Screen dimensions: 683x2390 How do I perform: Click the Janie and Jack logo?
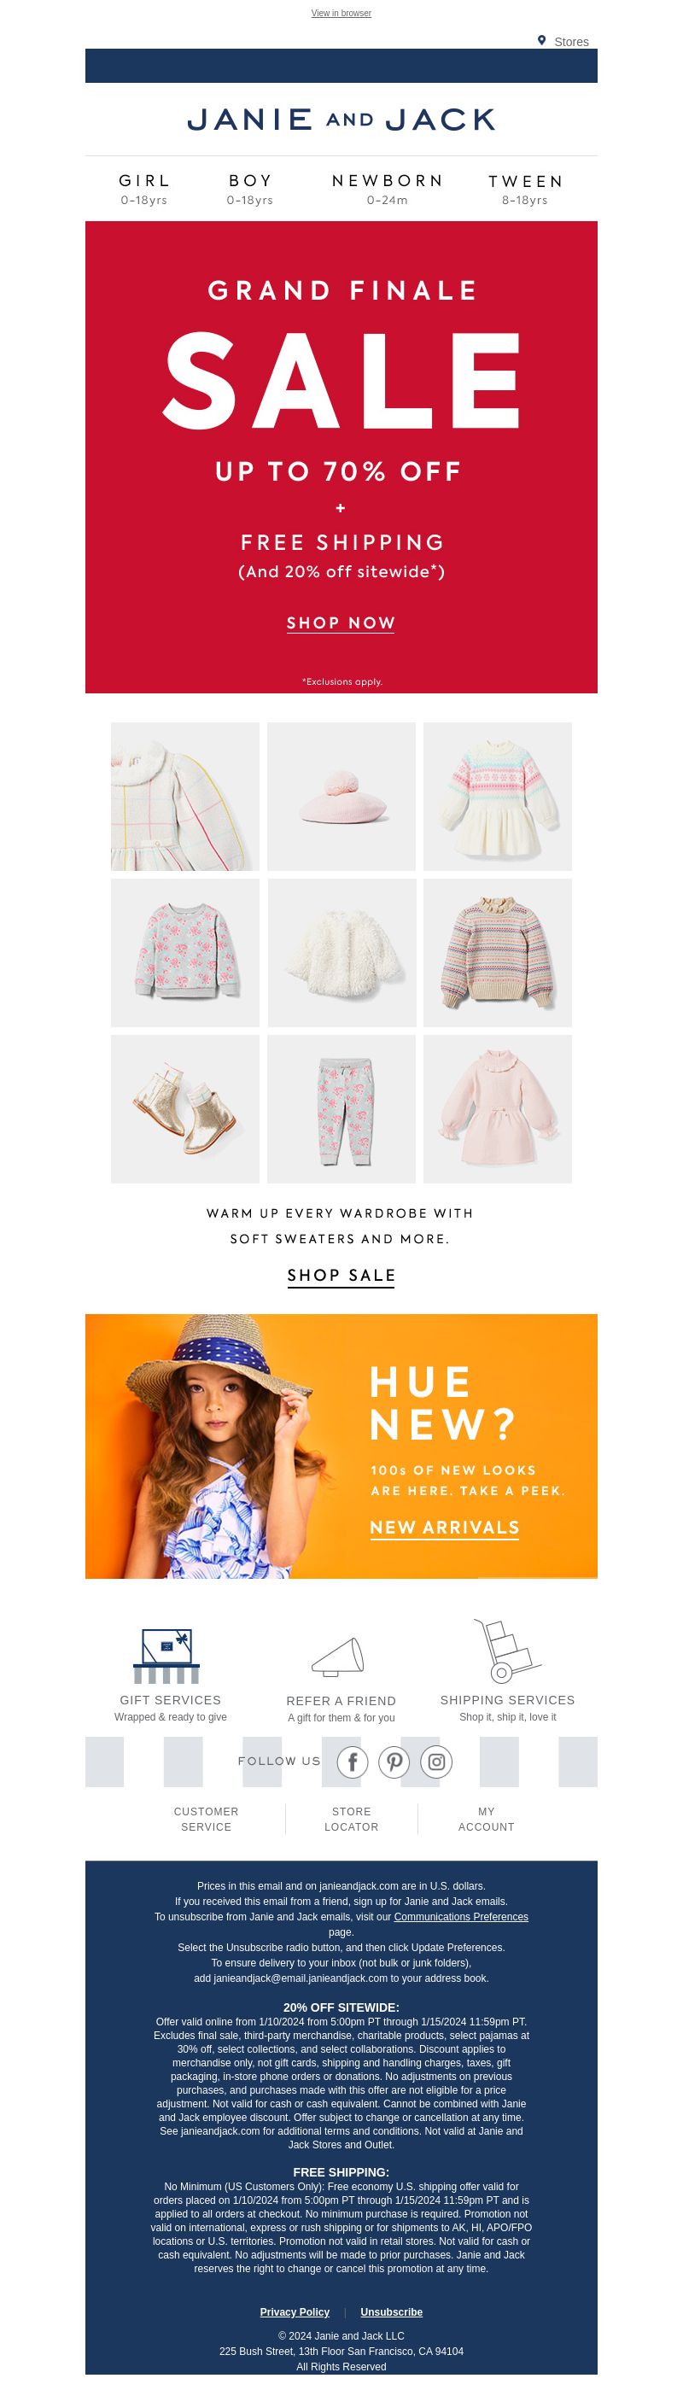341,119
